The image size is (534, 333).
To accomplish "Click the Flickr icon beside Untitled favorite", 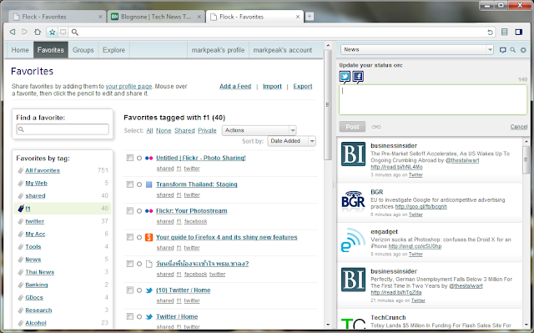I will tap(149, 158).
